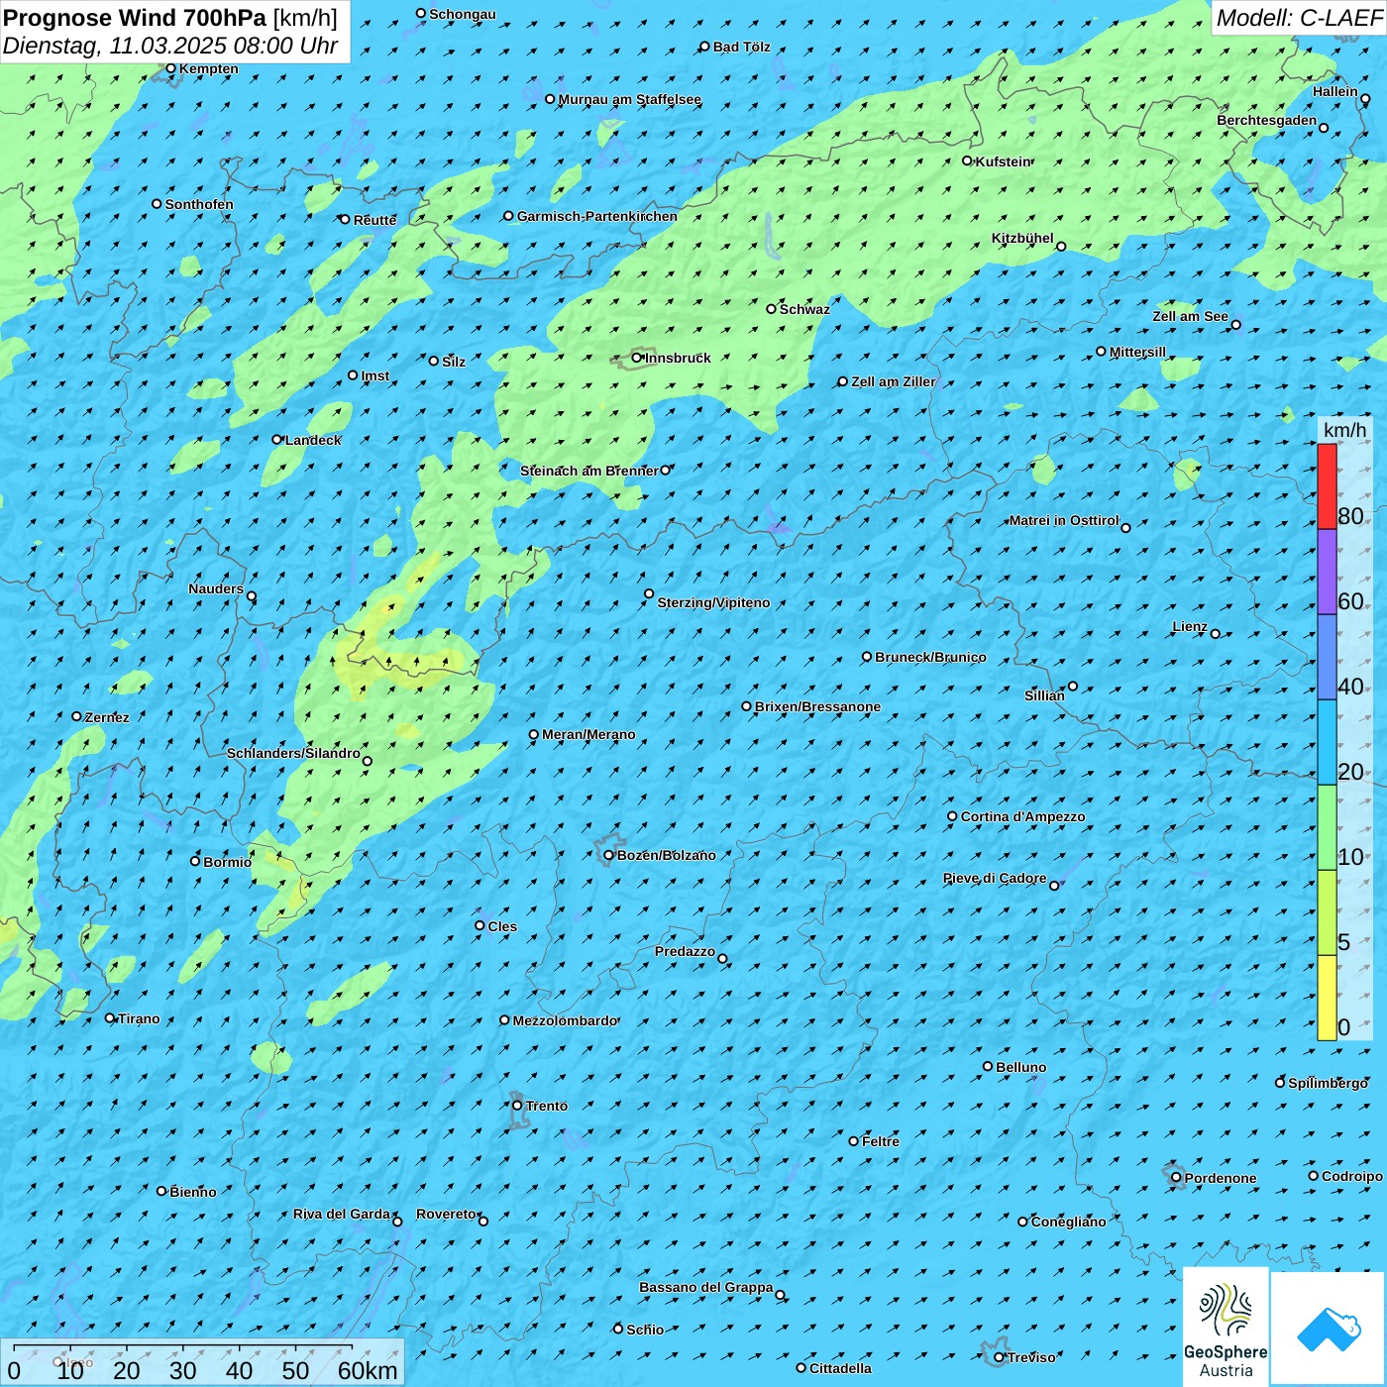The image size is (1387, 1387).
Task: Click the 'Sonthofen' town label
Action: point(199,204)
